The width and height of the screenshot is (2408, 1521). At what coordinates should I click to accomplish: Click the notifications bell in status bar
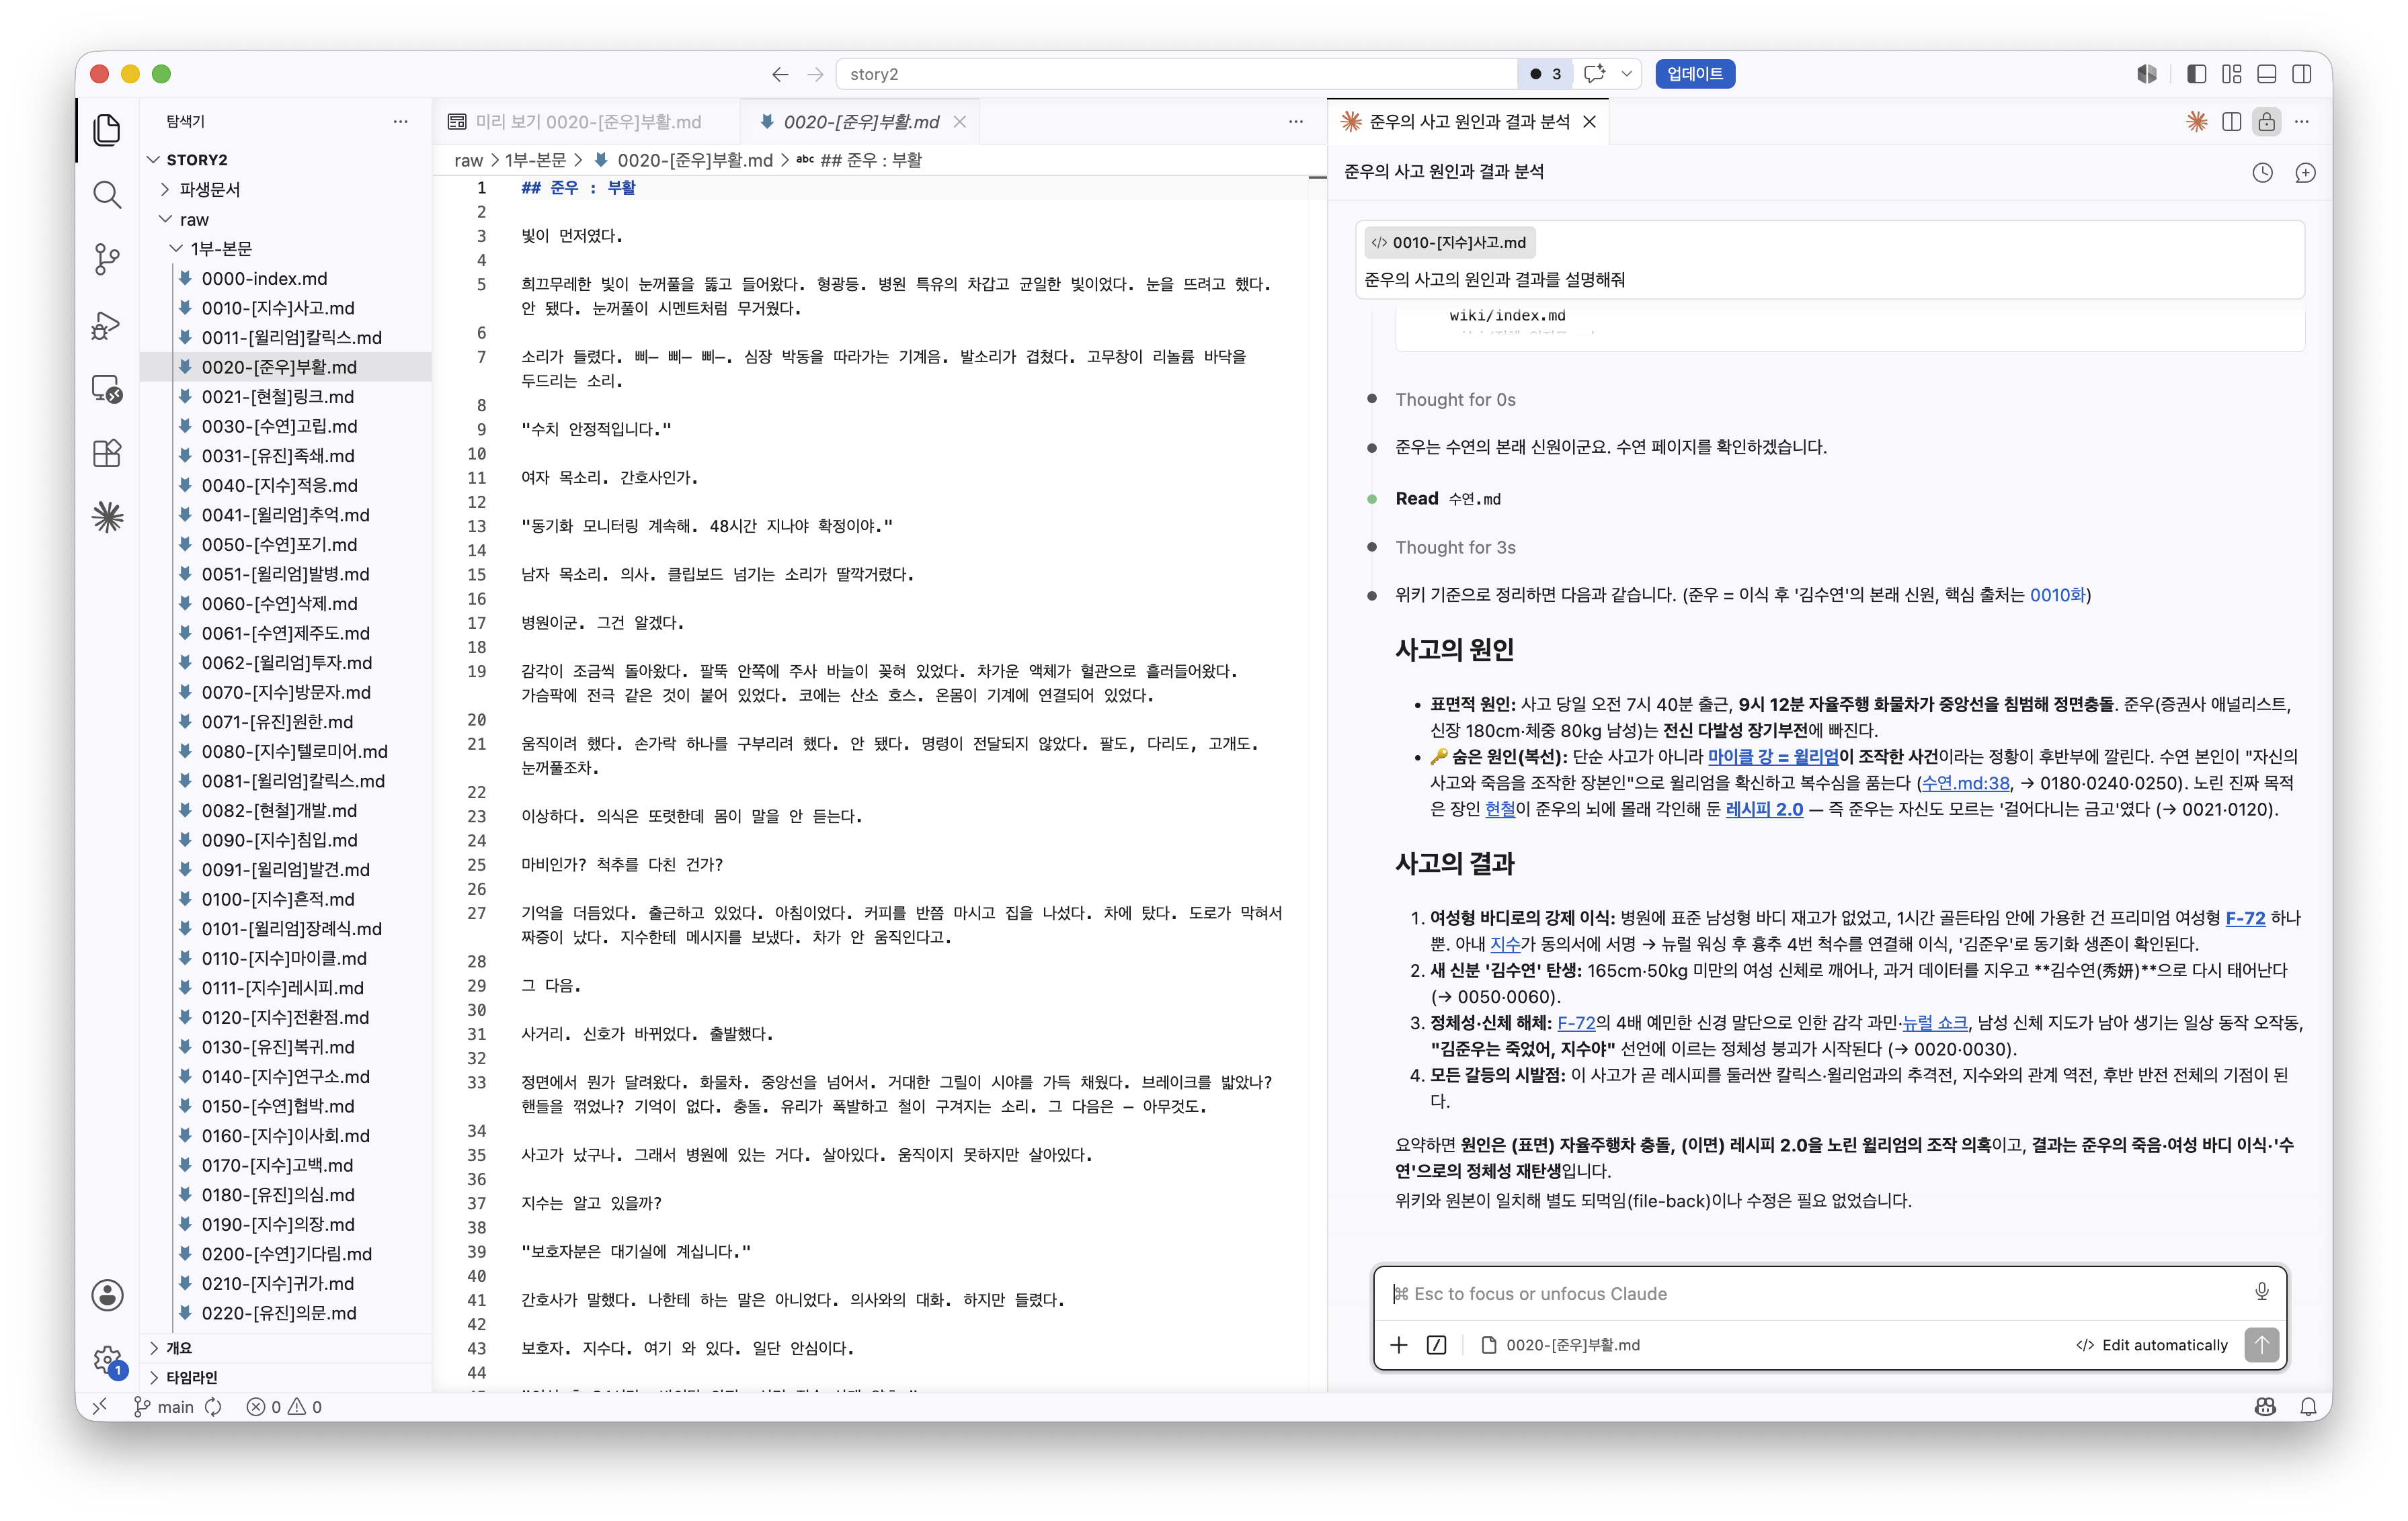(2308, 1406)
